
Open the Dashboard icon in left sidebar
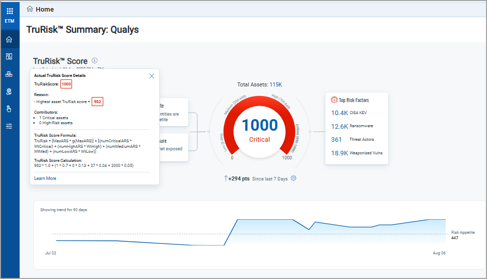[9, 56]
